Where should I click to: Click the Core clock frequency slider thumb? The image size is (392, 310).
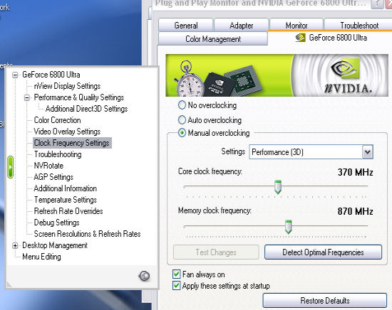click(x=278, y=187)
